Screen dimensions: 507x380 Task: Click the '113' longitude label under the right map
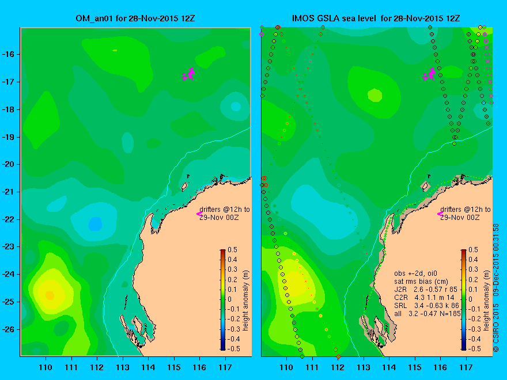tap(364, 367)
